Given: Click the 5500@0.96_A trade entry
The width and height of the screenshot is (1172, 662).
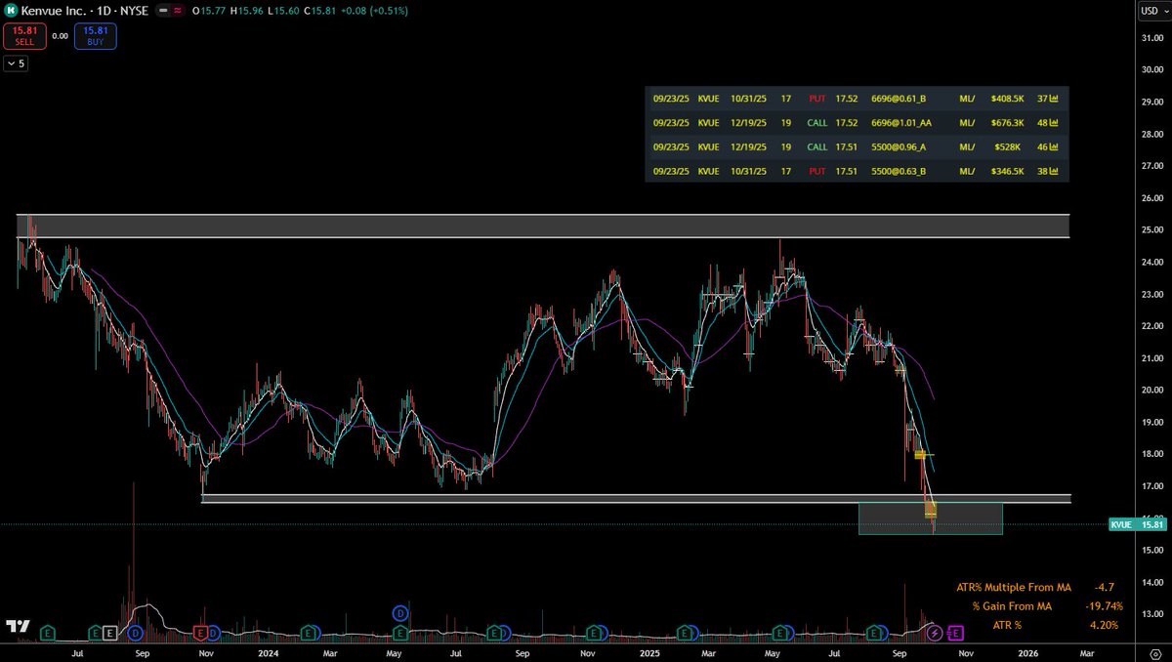Looking at the screenshot, I should coord(899,149).
